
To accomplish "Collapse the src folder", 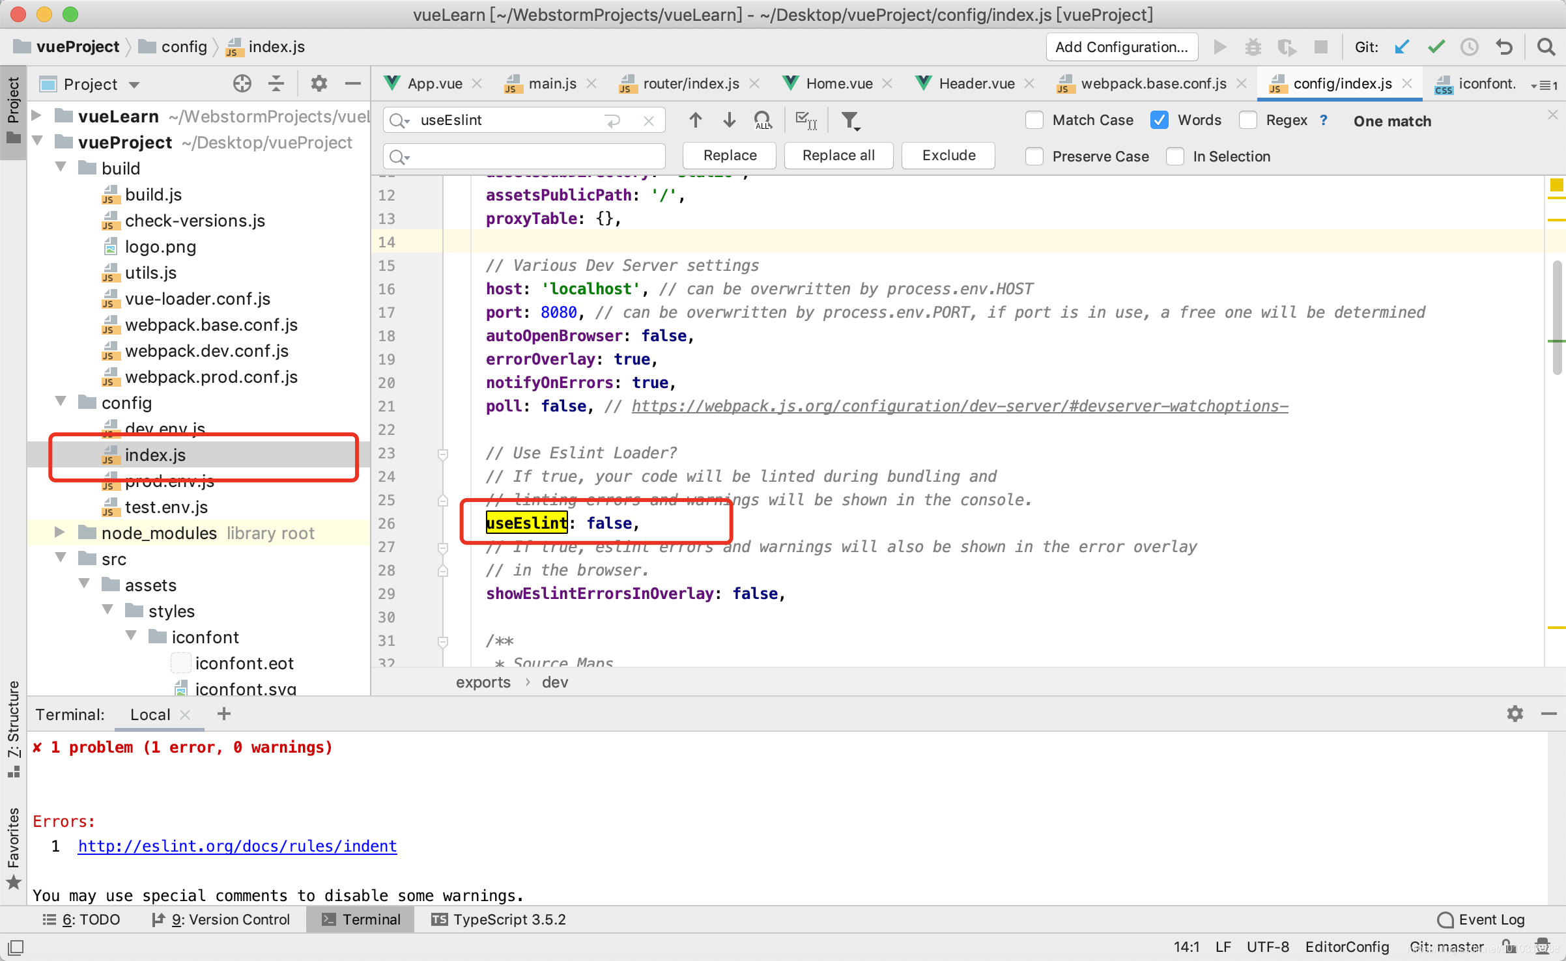I will click(61, 558).
